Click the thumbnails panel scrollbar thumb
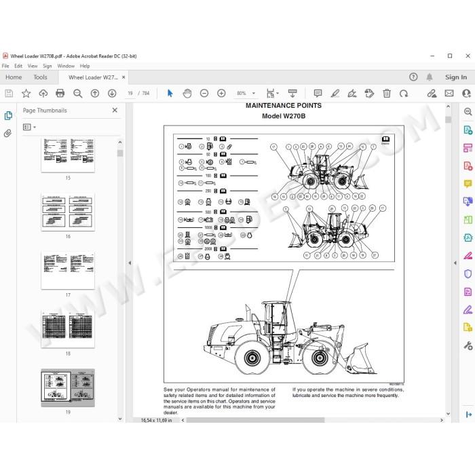This screenshot has height=475, width=475. click(x=120, y=153)
